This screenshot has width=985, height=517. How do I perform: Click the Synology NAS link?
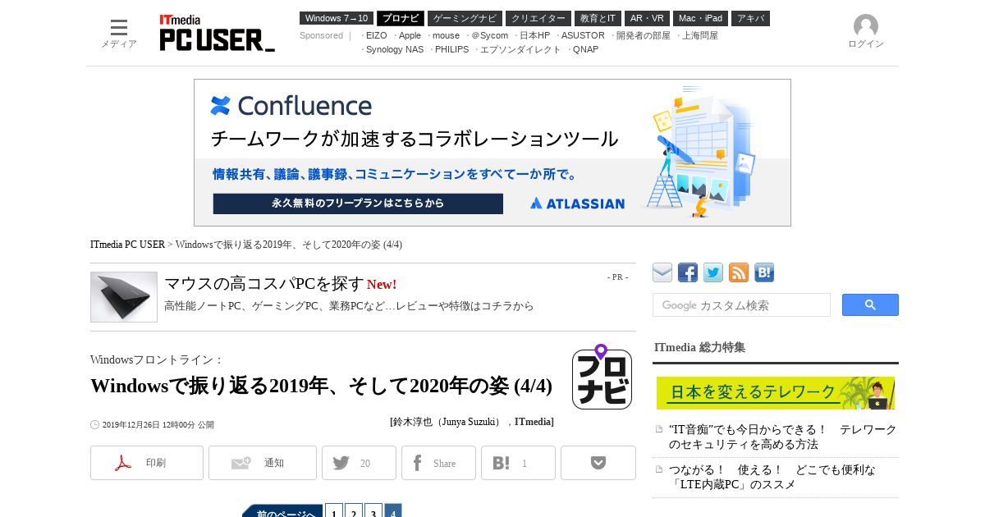click(x=395, y=49)
